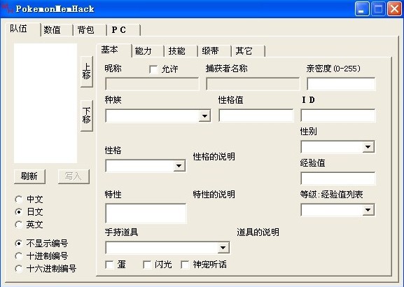Select the 中文 language radio button

point(18,199)
